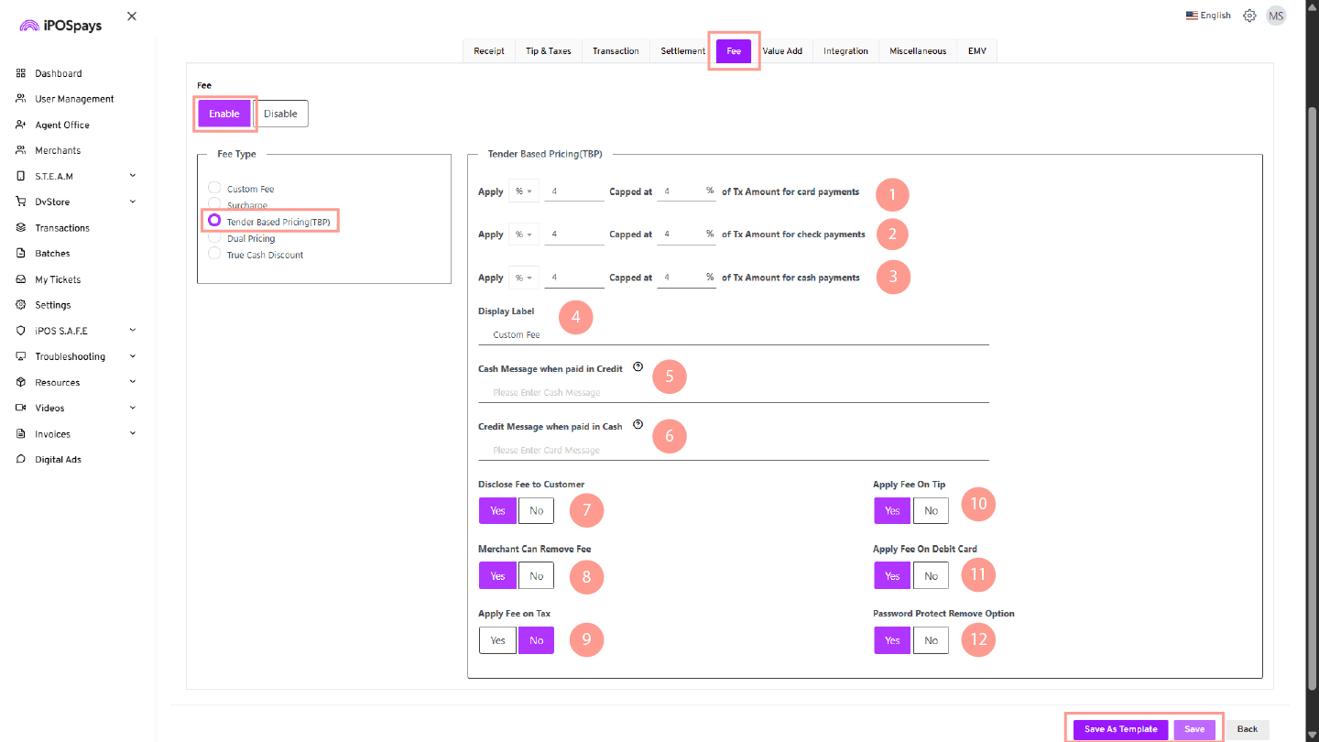The width and height of the screenshot is (1319, 742).
Task: Click the Videos camera icon
Action: tap(21, 408)
